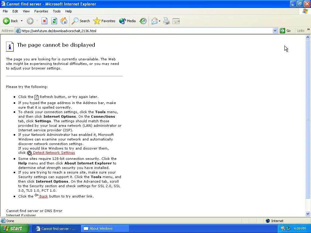Click the greyed Forward arrow button

click(x=30, y=21)
